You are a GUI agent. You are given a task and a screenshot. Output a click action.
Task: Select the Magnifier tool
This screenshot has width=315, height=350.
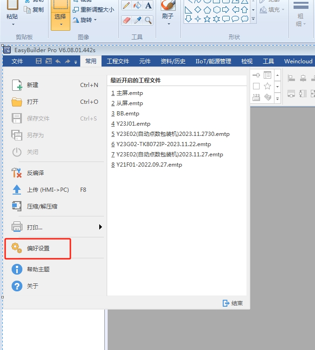pos(148,20)
